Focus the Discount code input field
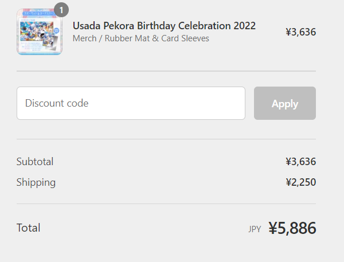The width and height of the screenshot is (344, 262). pyautogui.click(x=131, y=103)
